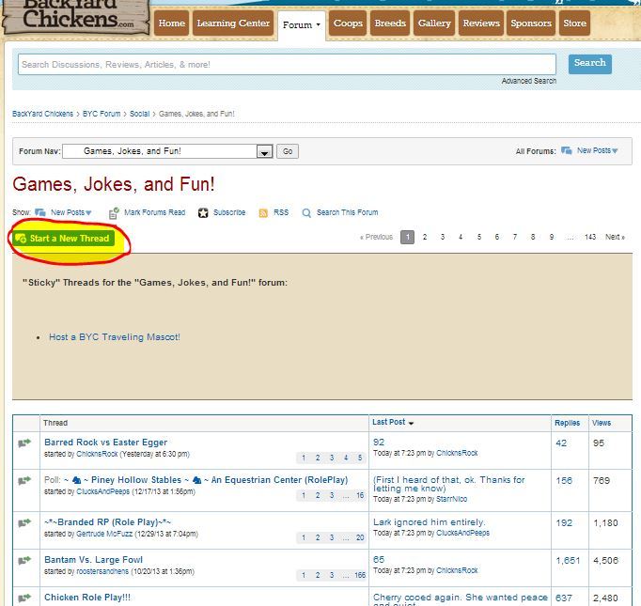Open page 20 of Branded RP thread

[360, 537]
